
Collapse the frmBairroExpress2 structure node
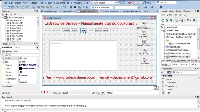tap(3, 18)
